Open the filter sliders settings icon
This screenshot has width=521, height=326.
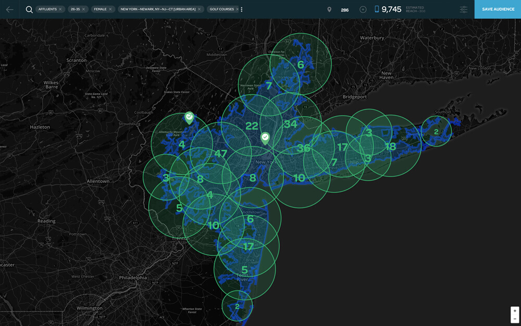(463, 9)
